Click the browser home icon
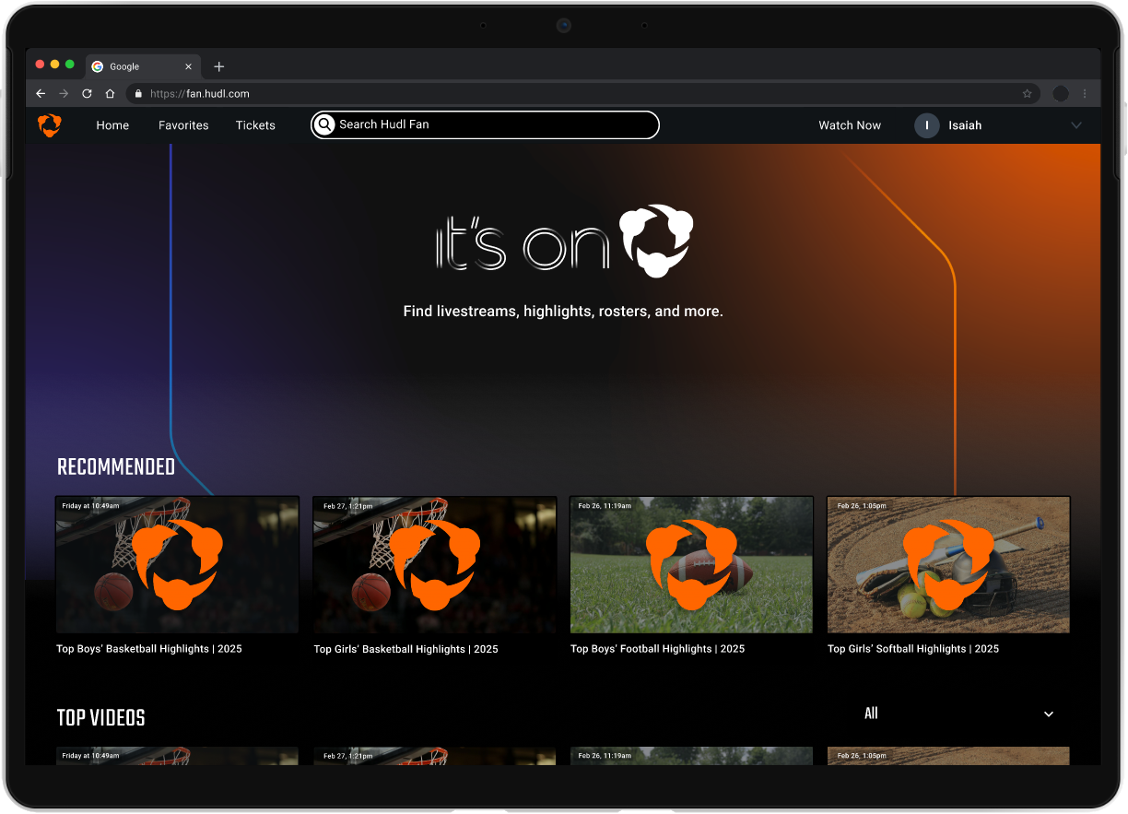 (x=110, y=93)
